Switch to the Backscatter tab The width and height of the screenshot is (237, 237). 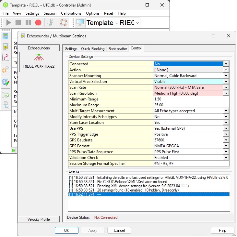click(118, 49)
